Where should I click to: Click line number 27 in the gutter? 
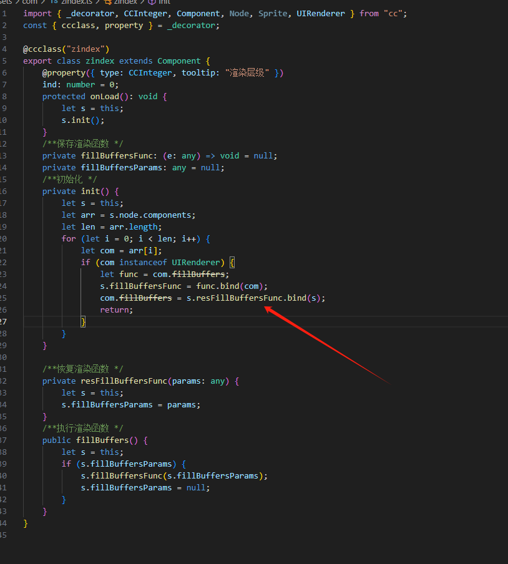(x=3, y=322)
